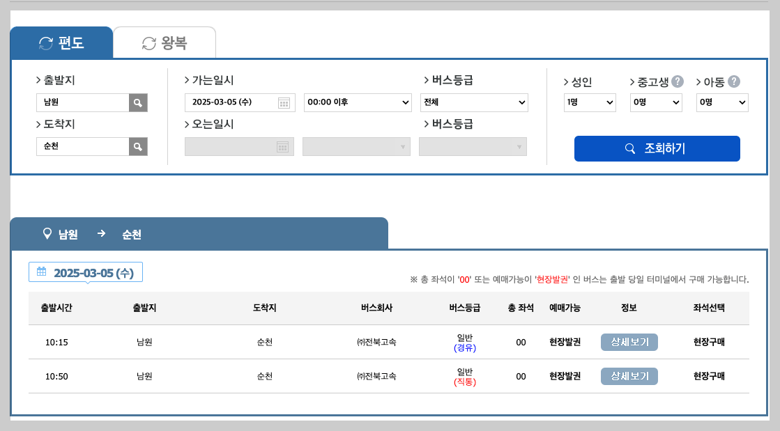This screenshot has width=780, height=431.
Task: Switch to the 왕복 round-trip tab
Action: coord(165,42)
